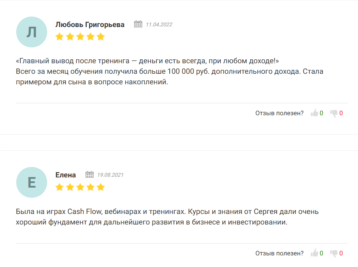Click the avatar circle with letter Л
358x267 pixels.
click(x=32, y=32)
